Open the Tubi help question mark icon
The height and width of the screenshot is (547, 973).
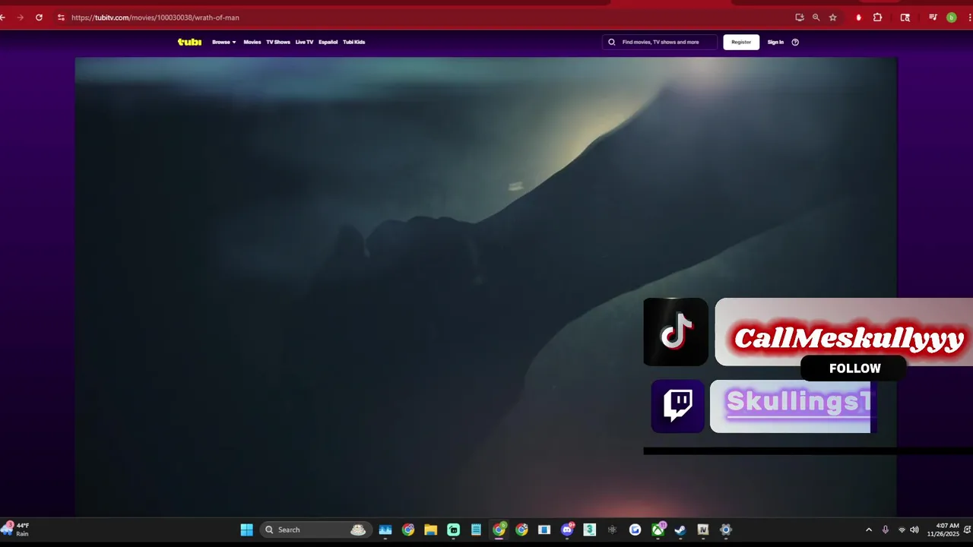tap(795, 42)
